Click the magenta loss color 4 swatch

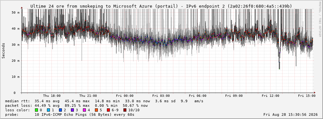pos(84,110)
